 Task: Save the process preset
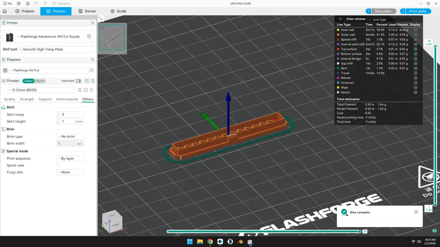tap(80, 90)
